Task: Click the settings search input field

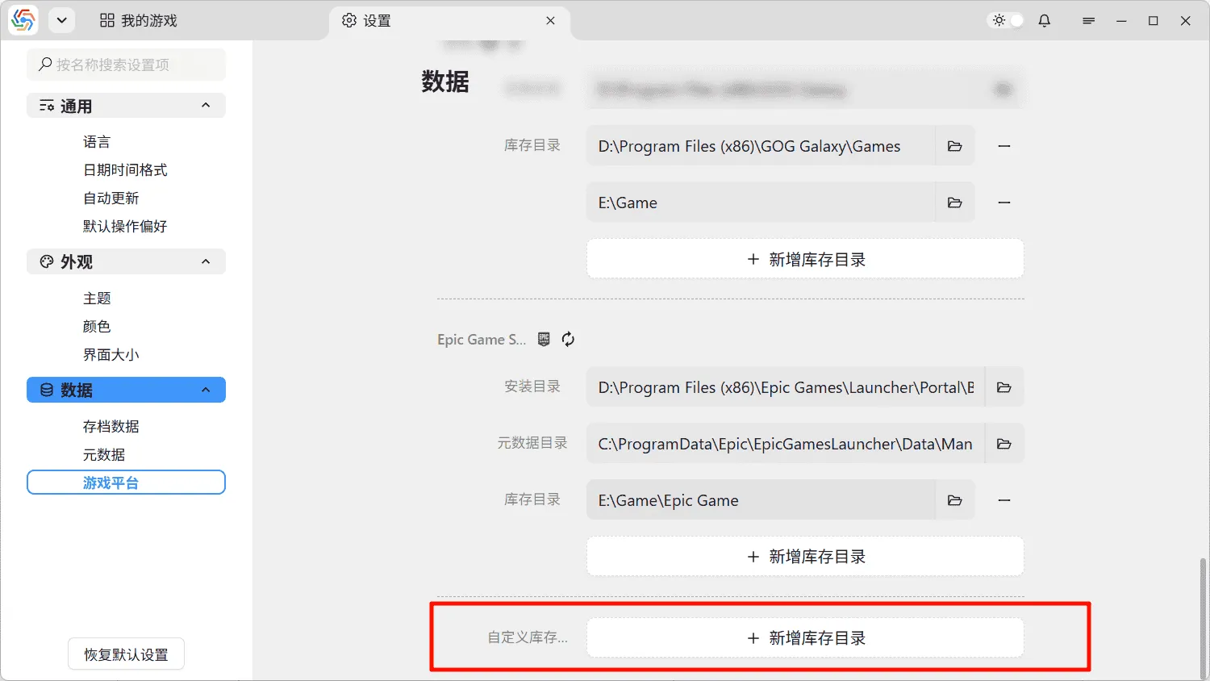Action: coord(126,65)
